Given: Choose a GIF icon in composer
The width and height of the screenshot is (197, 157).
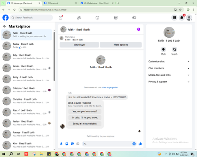Looking at the screenshot, I should [x=78, y=144].
